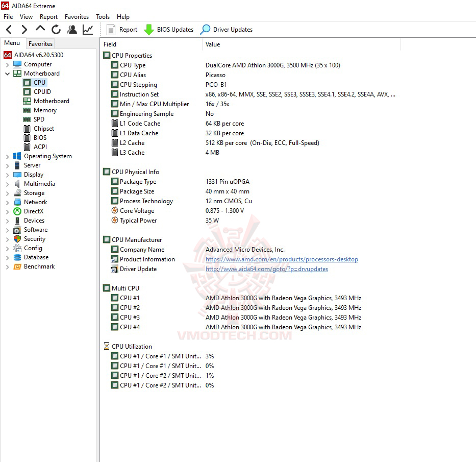Image resolution: width=476 pixels, height=462 pixels.
Task: Expand the Storage tree node
Action: pyautogui.click(x=7, y=193)
